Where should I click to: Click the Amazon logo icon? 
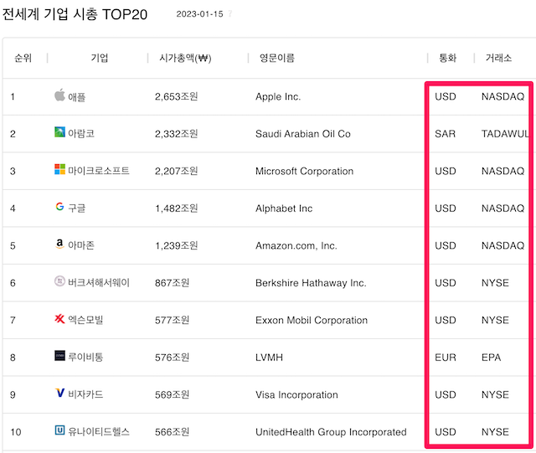(x=59, y=244)
